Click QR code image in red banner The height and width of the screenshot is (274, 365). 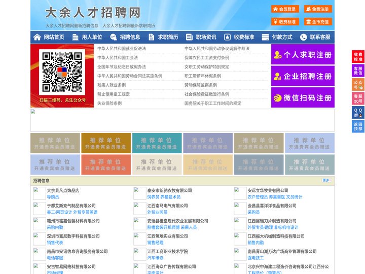pyautogui.click(x=62, y=72)
